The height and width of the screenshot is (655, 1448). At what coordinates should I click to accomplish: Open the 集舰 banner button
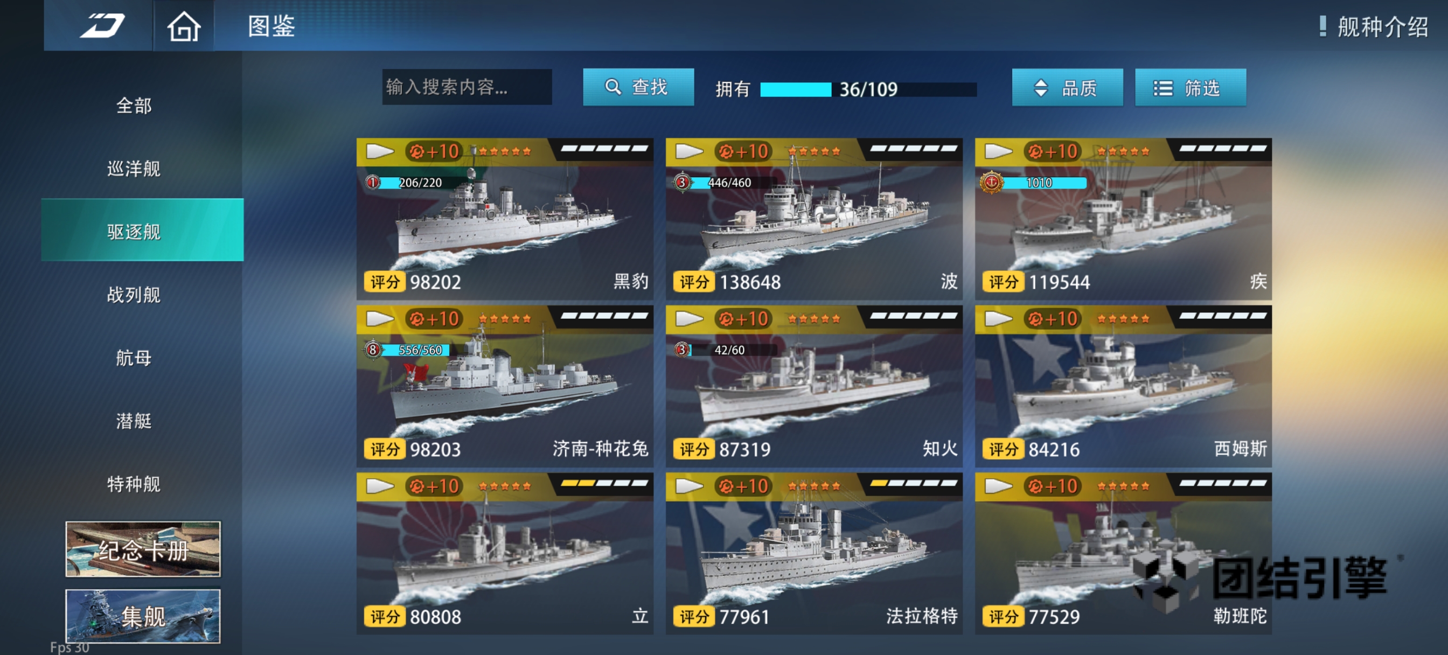[x=143, y=616]
